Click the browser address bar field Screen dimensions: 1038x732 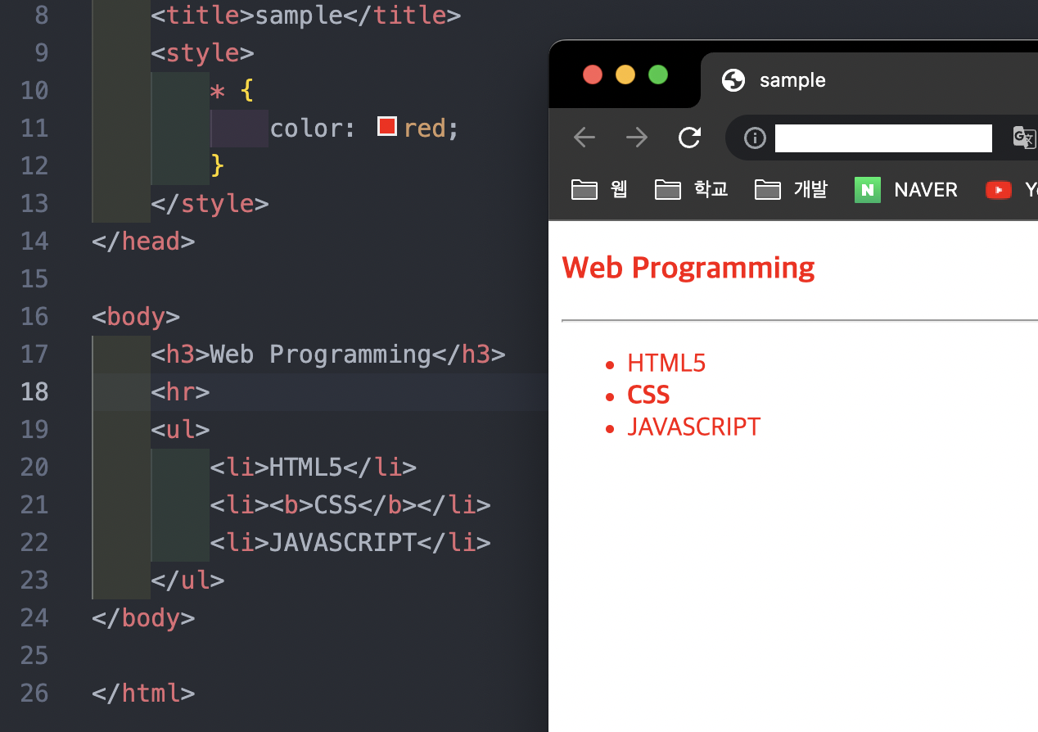[883, 138]
